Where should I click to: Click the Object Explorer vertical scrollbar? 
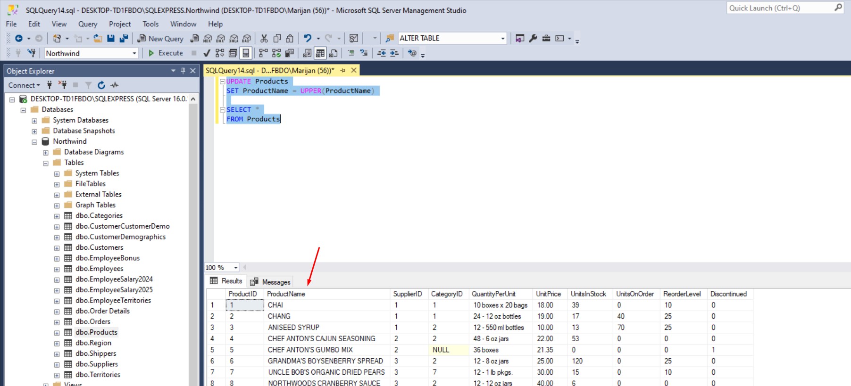(193, 240)
